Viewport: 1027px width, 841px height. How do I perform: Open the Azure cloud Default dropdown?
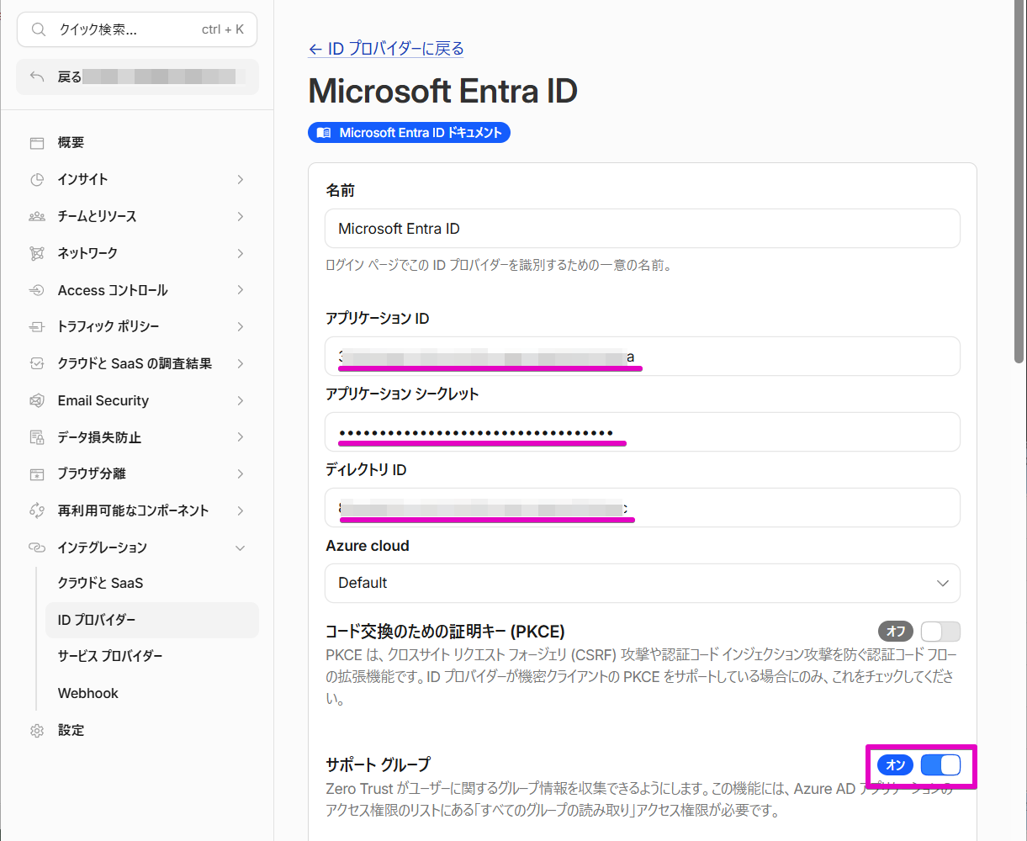[643, 583]
